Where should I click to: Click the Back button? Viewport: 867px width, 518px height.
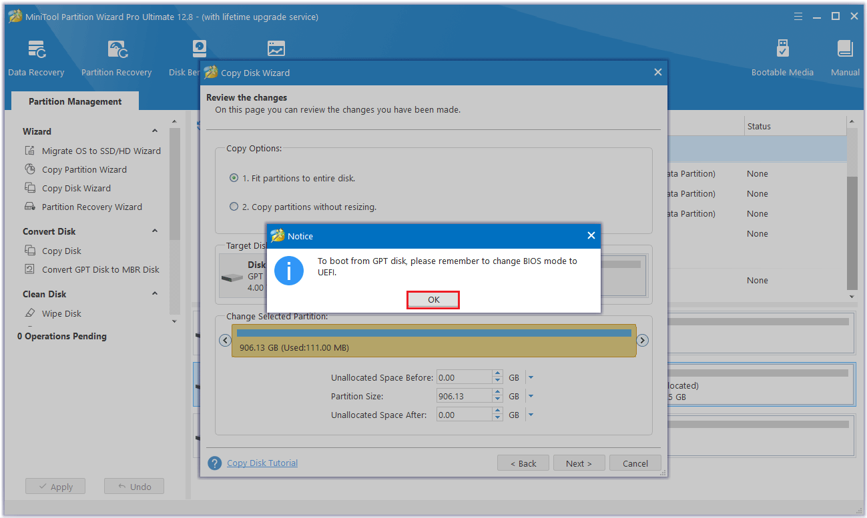(523, 463)
